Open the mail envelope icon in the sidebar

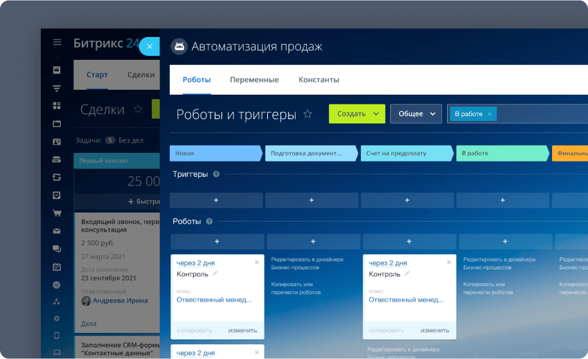pos(57,231)
